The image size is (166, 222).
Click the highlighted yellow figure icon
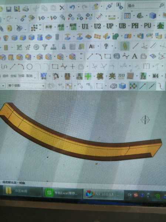pos(125,46)
